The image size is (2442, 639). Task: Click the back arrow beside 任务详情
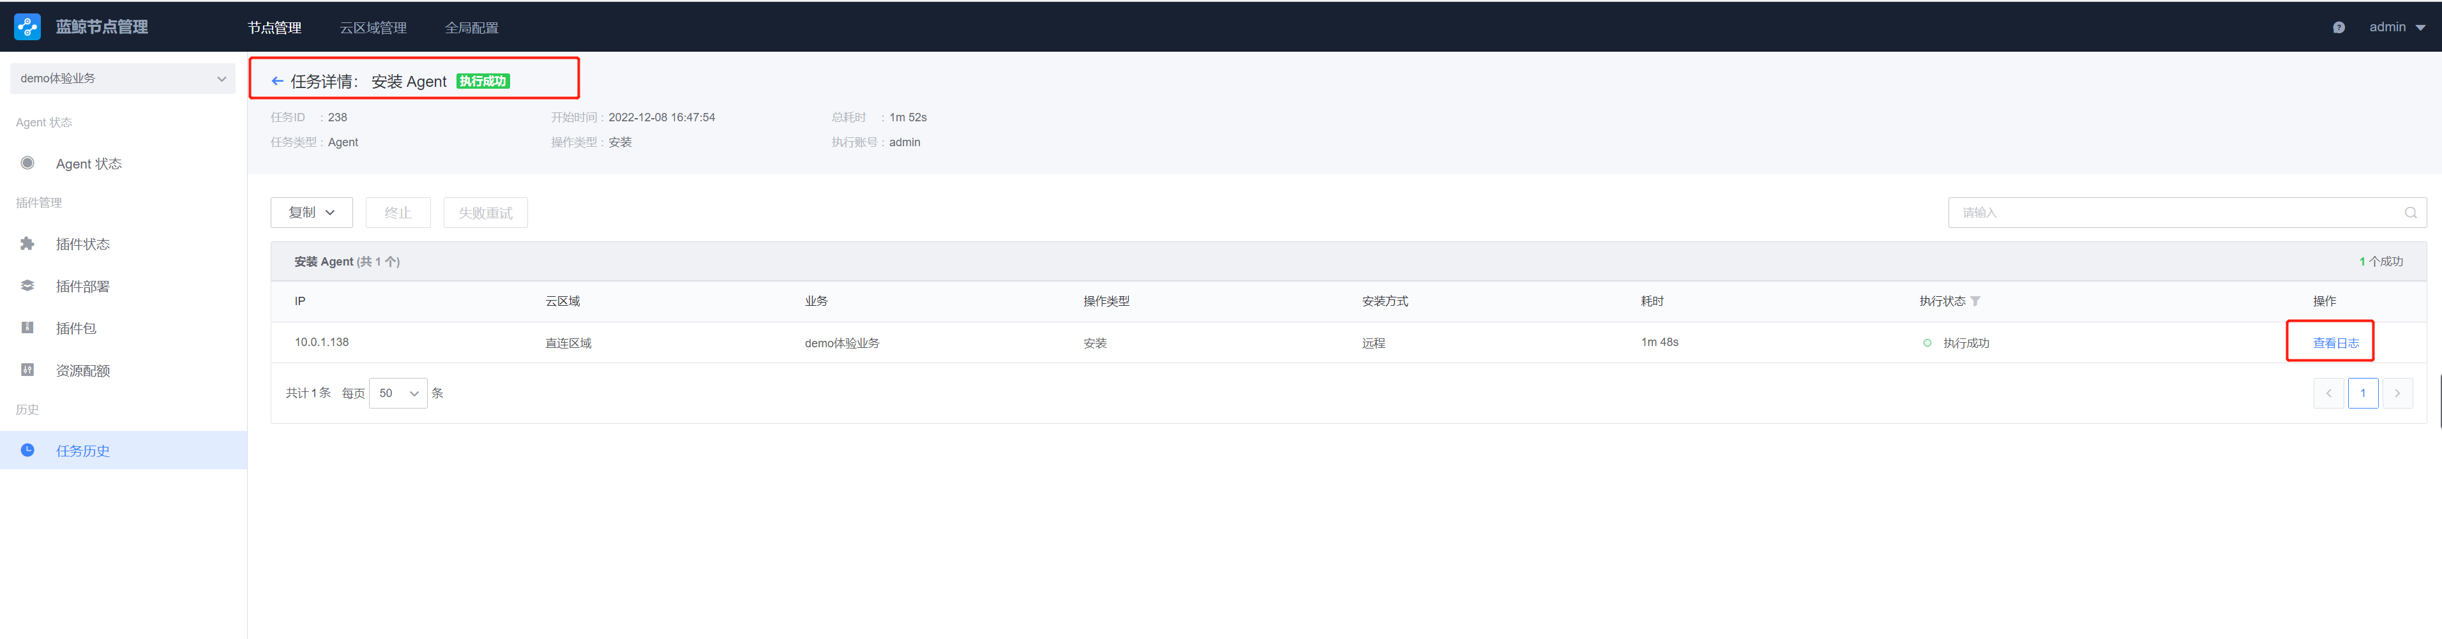click(x=277, y=82)
